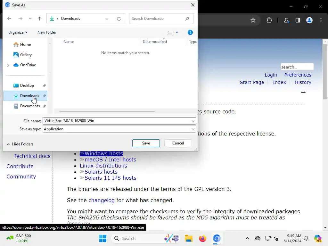This screenshot has width=328, height=246.
Task: Open the notifications bell icon
Action: [x=306, y=238]
